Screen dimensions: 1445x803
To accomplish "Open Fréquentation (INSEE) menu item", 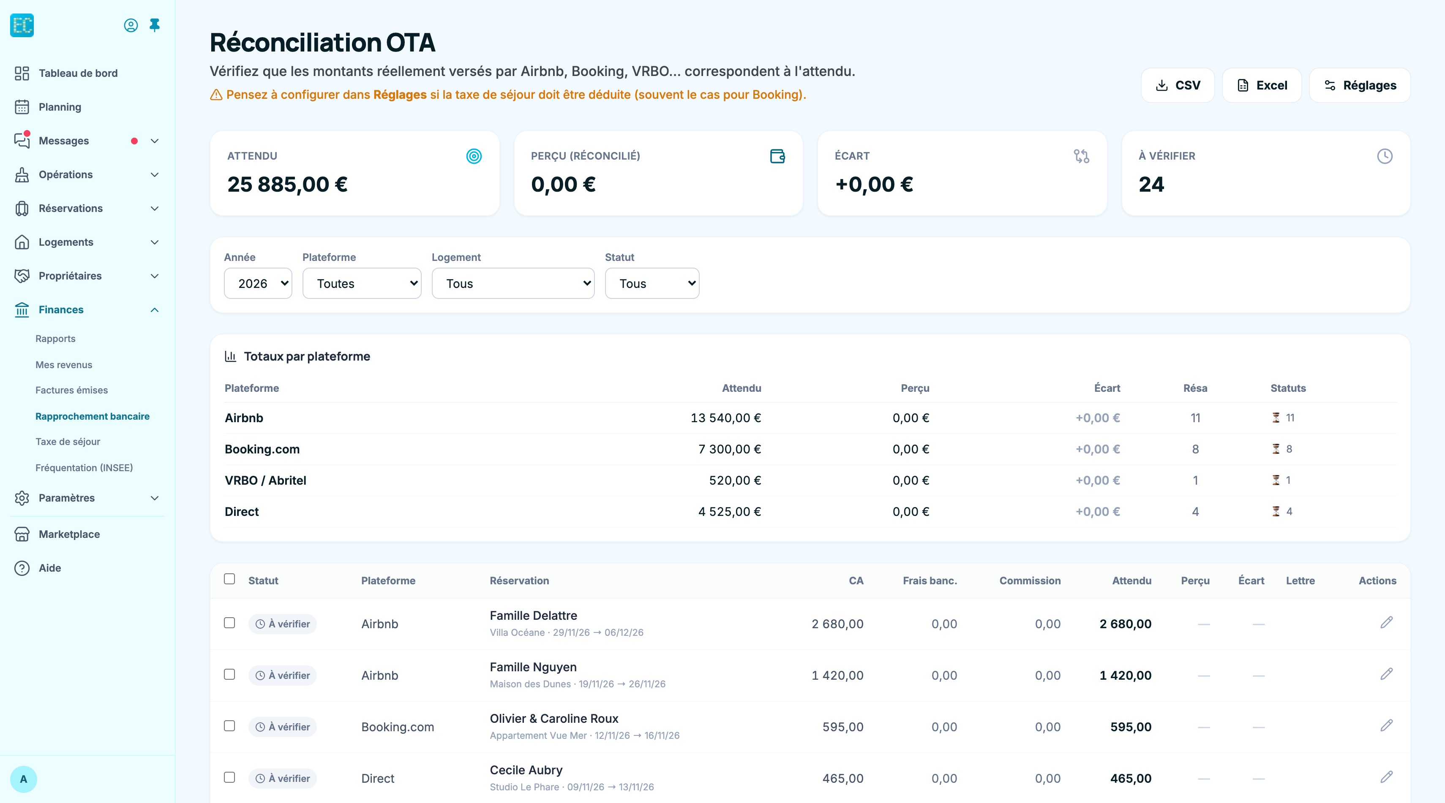I will click(84, 468).
